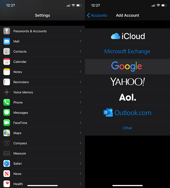The height and width of the screenshot is (188, 170).
Task: Tap the Passwords & Accounts key icon
Action: tap(7, 31)
